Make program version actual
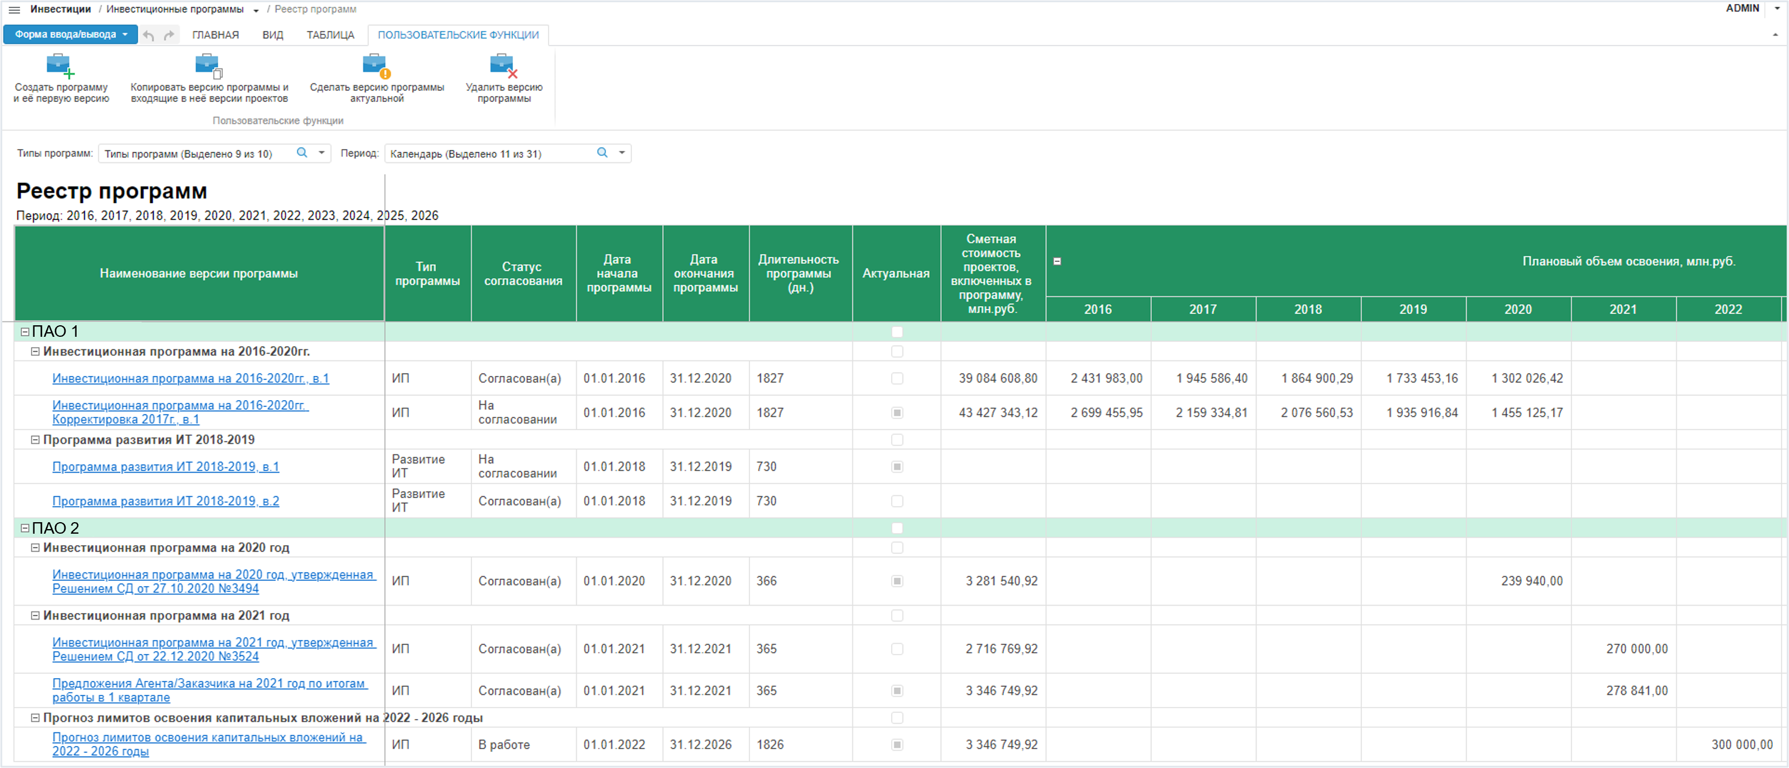Screen dimensions: 1789x768 (376, 78)
